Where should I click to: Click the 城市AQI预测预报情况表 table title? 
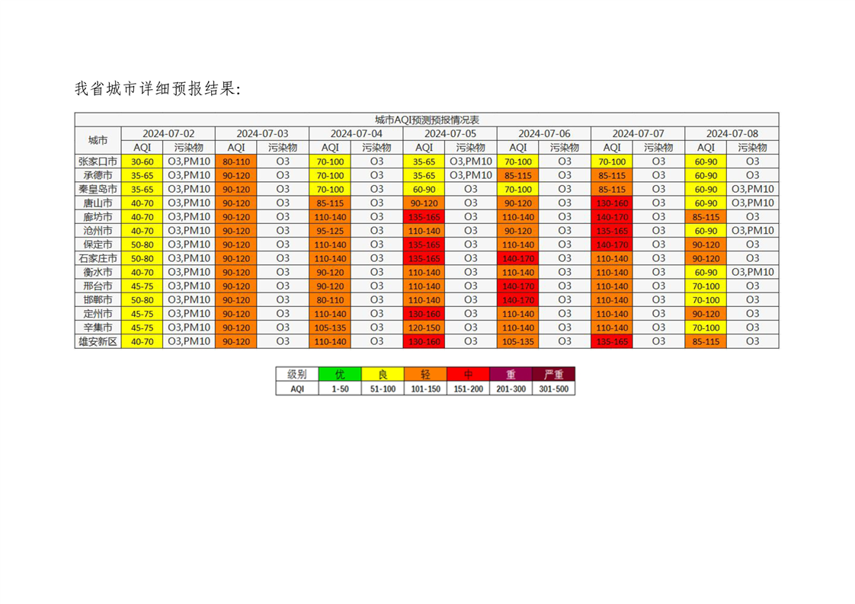(x=427, y=120)
